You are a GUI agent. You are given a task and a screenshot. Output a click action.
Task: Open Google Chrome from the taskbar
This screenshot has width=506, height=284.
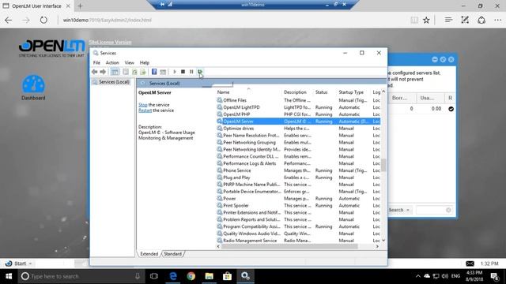pos(191,276)
